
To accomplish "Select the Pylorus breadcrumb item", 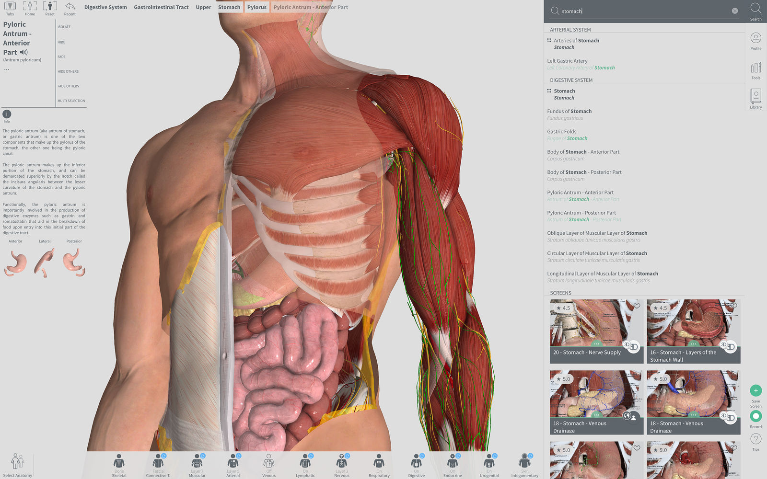I will pos(256,7).
